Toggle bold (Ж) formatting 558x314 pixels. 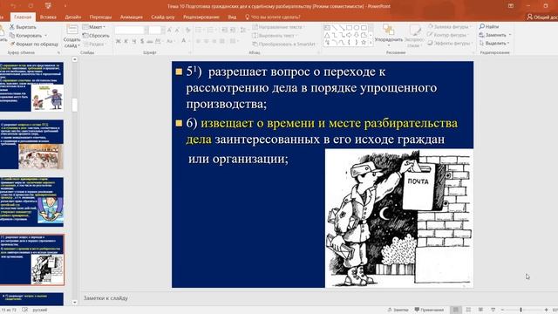coord(119,42)
